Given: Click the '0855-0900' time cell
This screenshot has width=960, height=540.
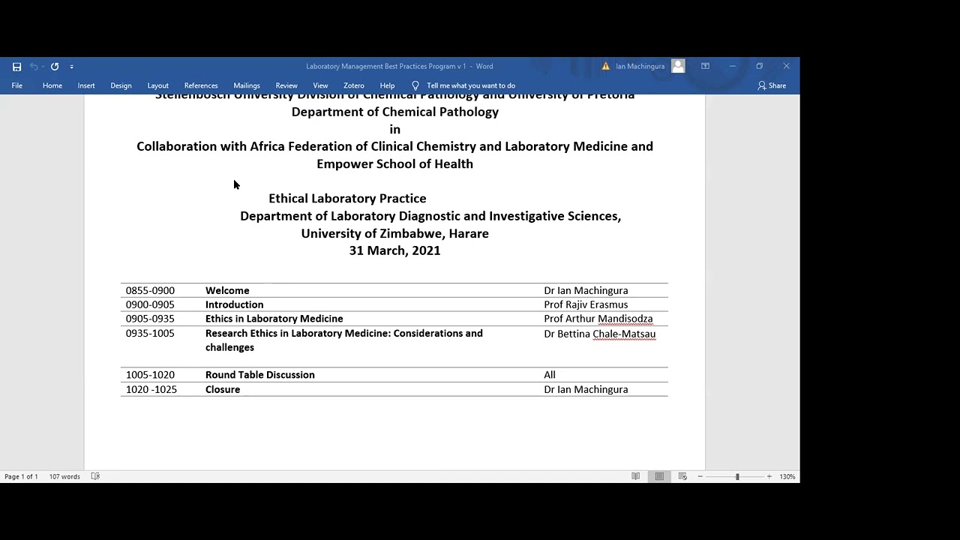Looking at the screenshot, I should coord(150,291).
